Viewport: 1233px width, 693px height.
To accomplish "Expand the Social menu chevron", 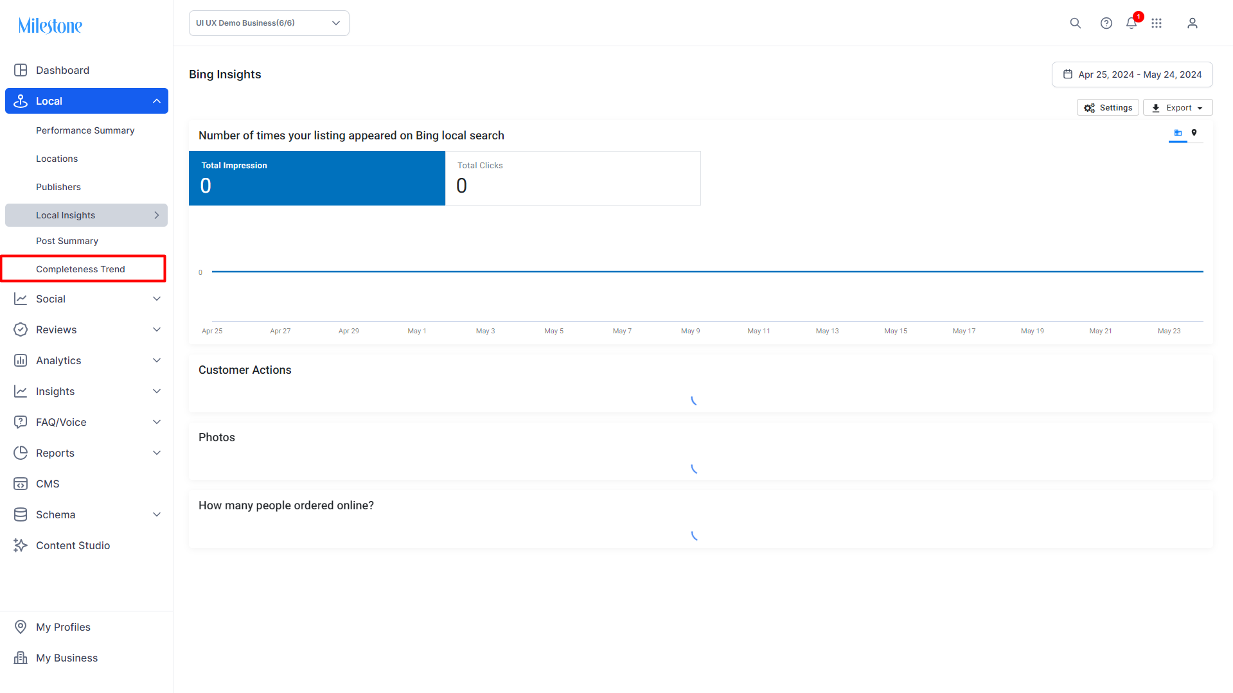I will pos(157,299).
